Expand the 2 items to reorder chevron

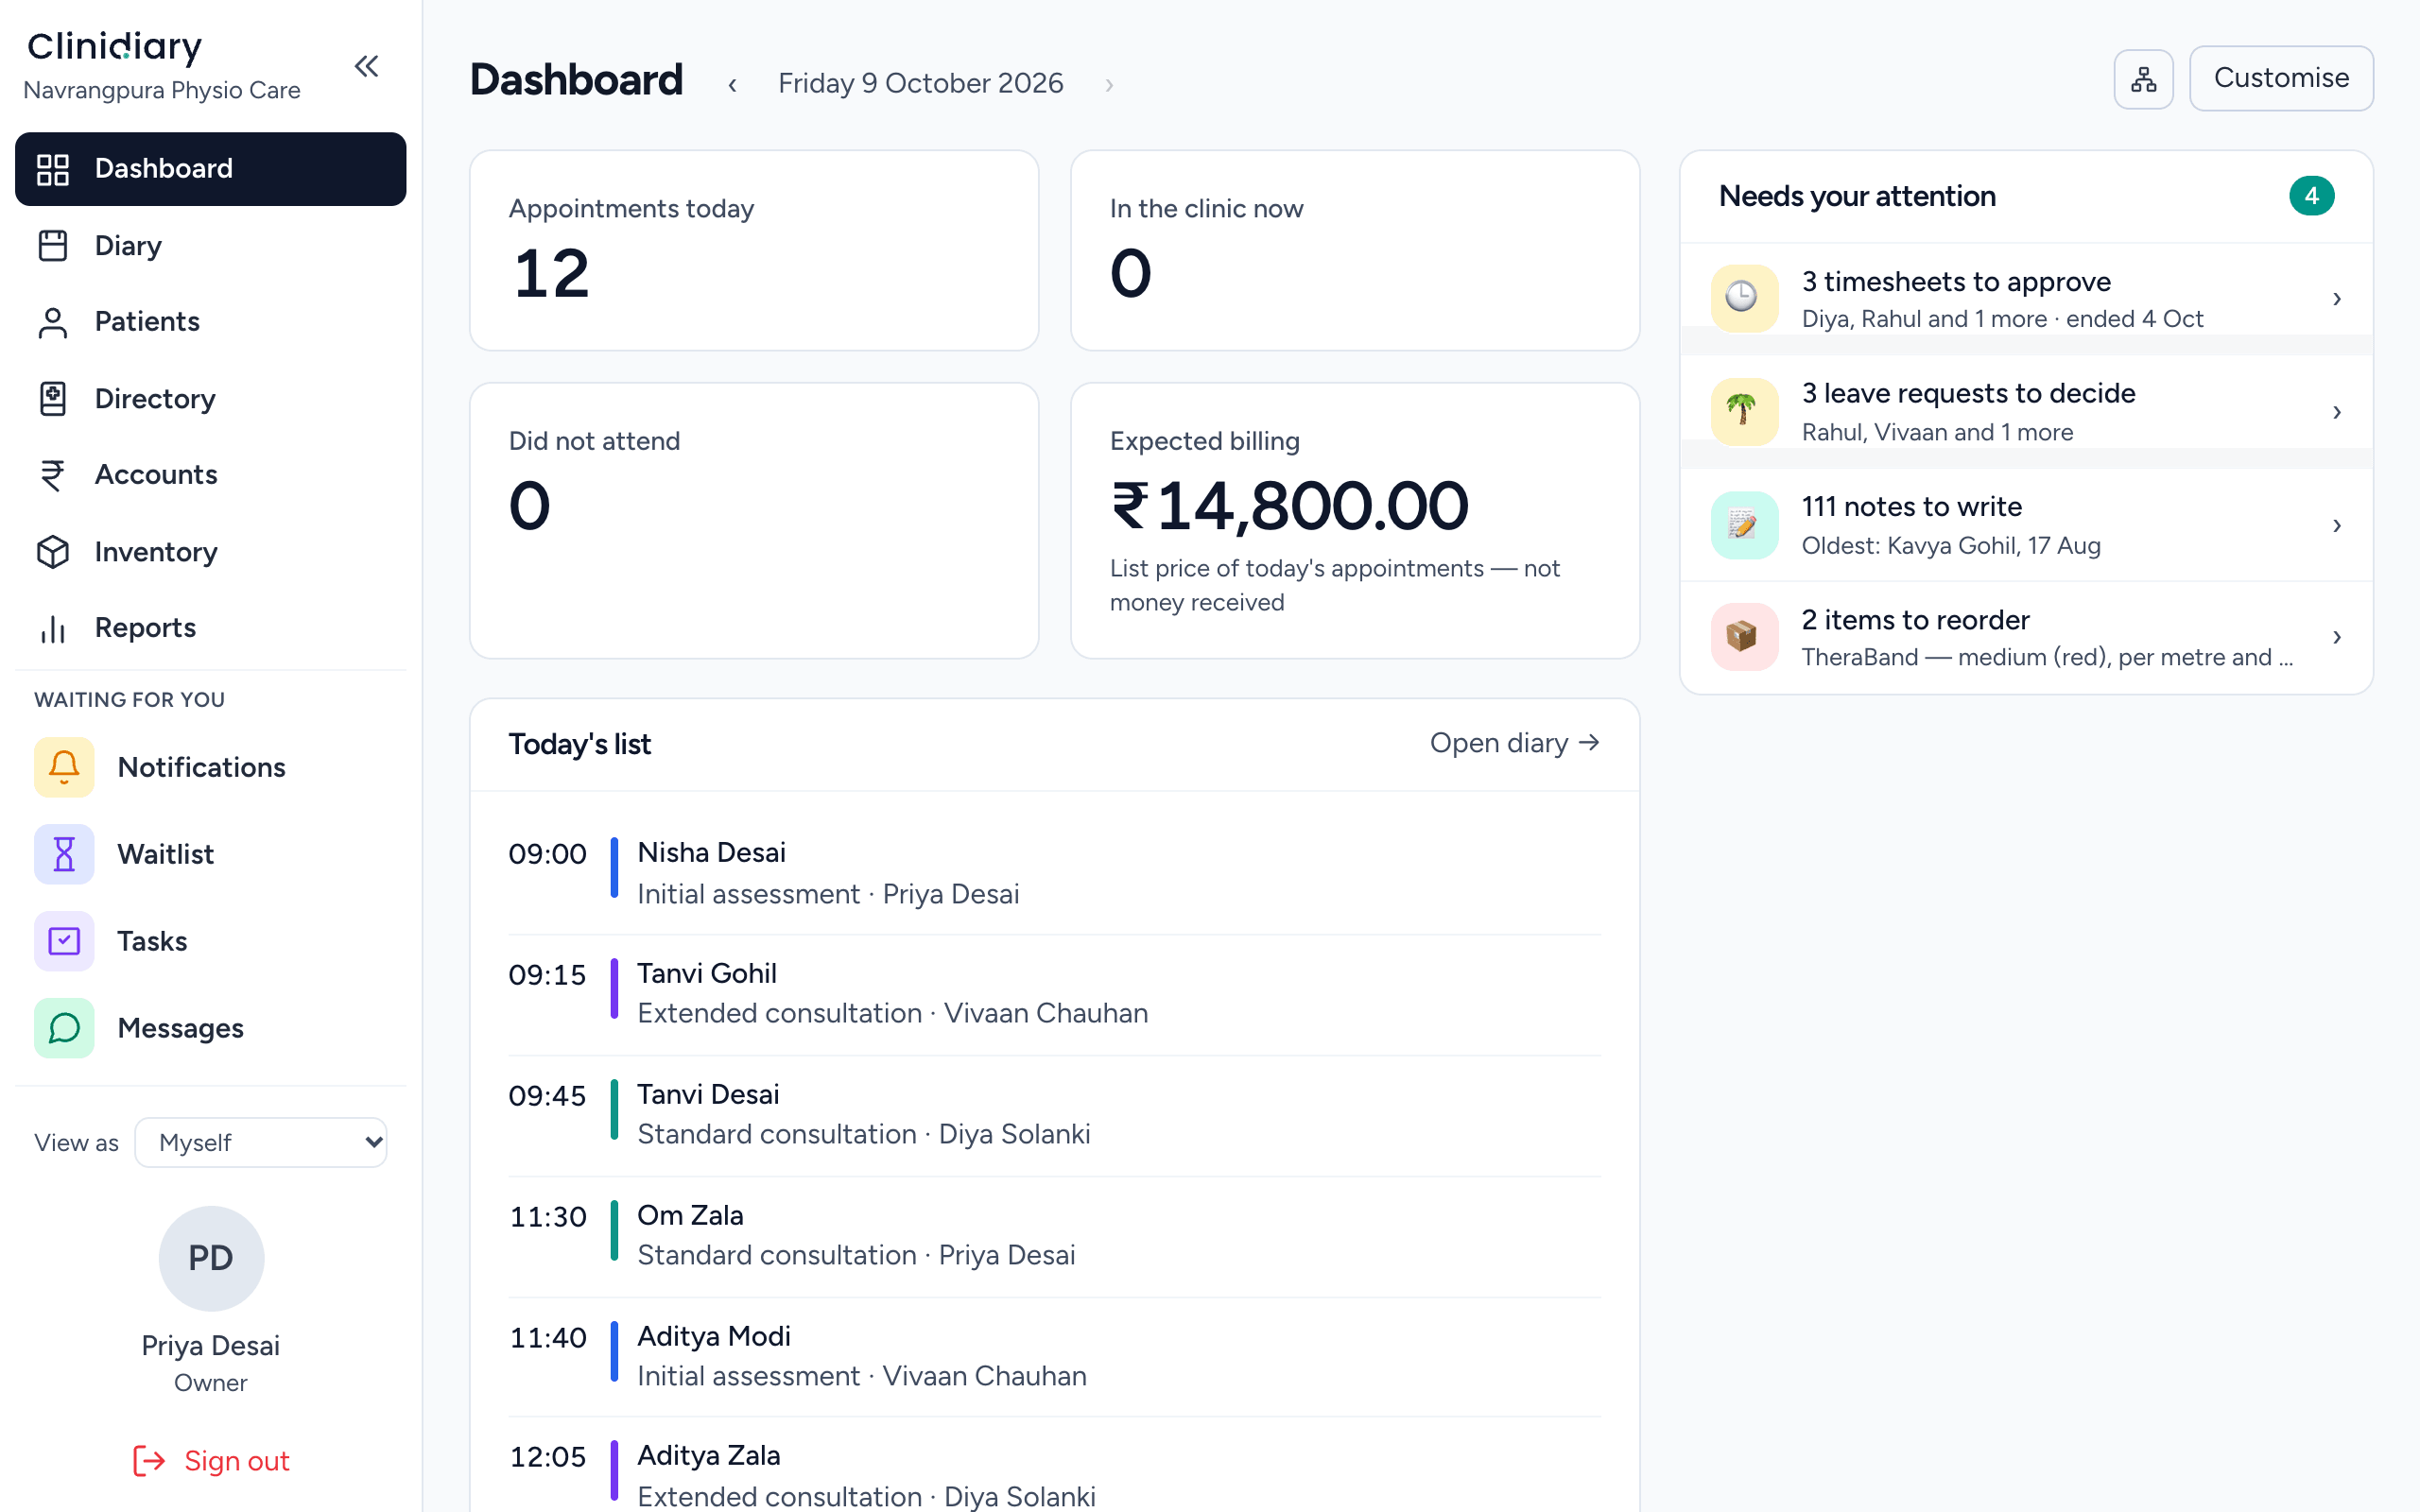tap(2337, 637)
